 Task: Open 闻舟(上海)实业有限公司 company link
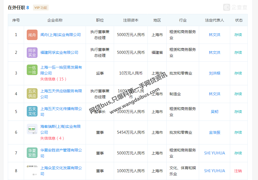click(61, 35)
